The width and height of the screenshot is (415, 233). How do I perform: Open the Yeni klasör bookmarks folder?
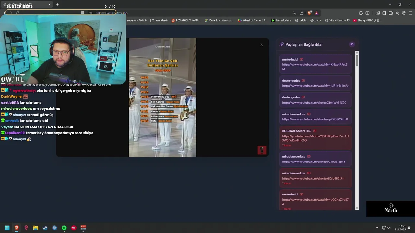coord(159,20)
